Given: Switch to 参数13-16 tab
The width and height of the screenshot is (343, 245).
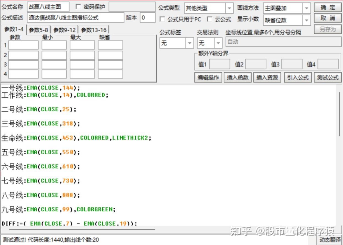Looking at the screenshot, I should (94, 30).
